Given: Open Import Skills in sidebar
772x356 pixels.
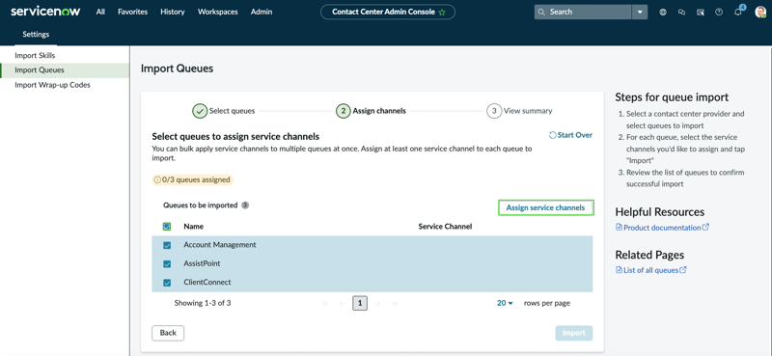Looking at the screenshot, I should coord(65,56).
